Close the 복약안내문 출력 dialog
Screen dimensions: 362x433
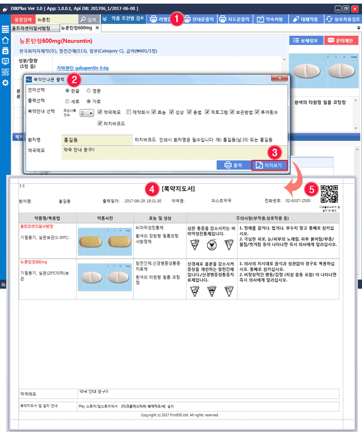pyautogui.click(x=279, y=78)
